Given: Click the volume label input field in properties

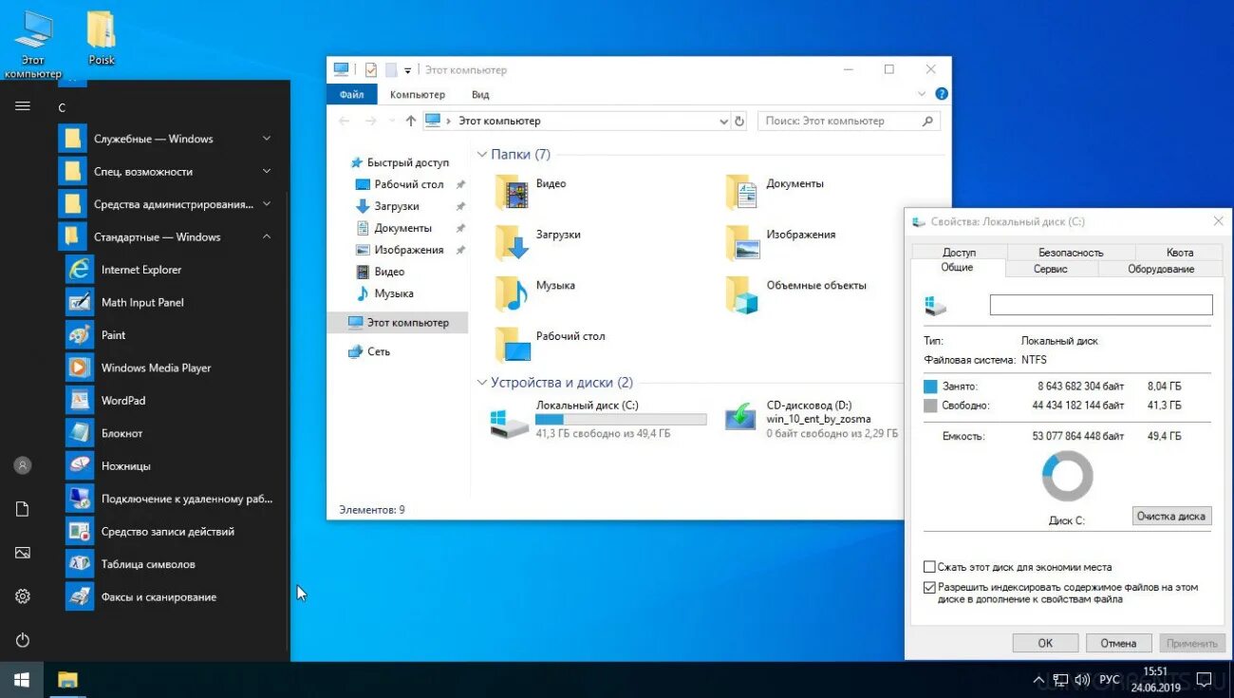Looking at the screenshot, I should click(x=1100, y=304).
